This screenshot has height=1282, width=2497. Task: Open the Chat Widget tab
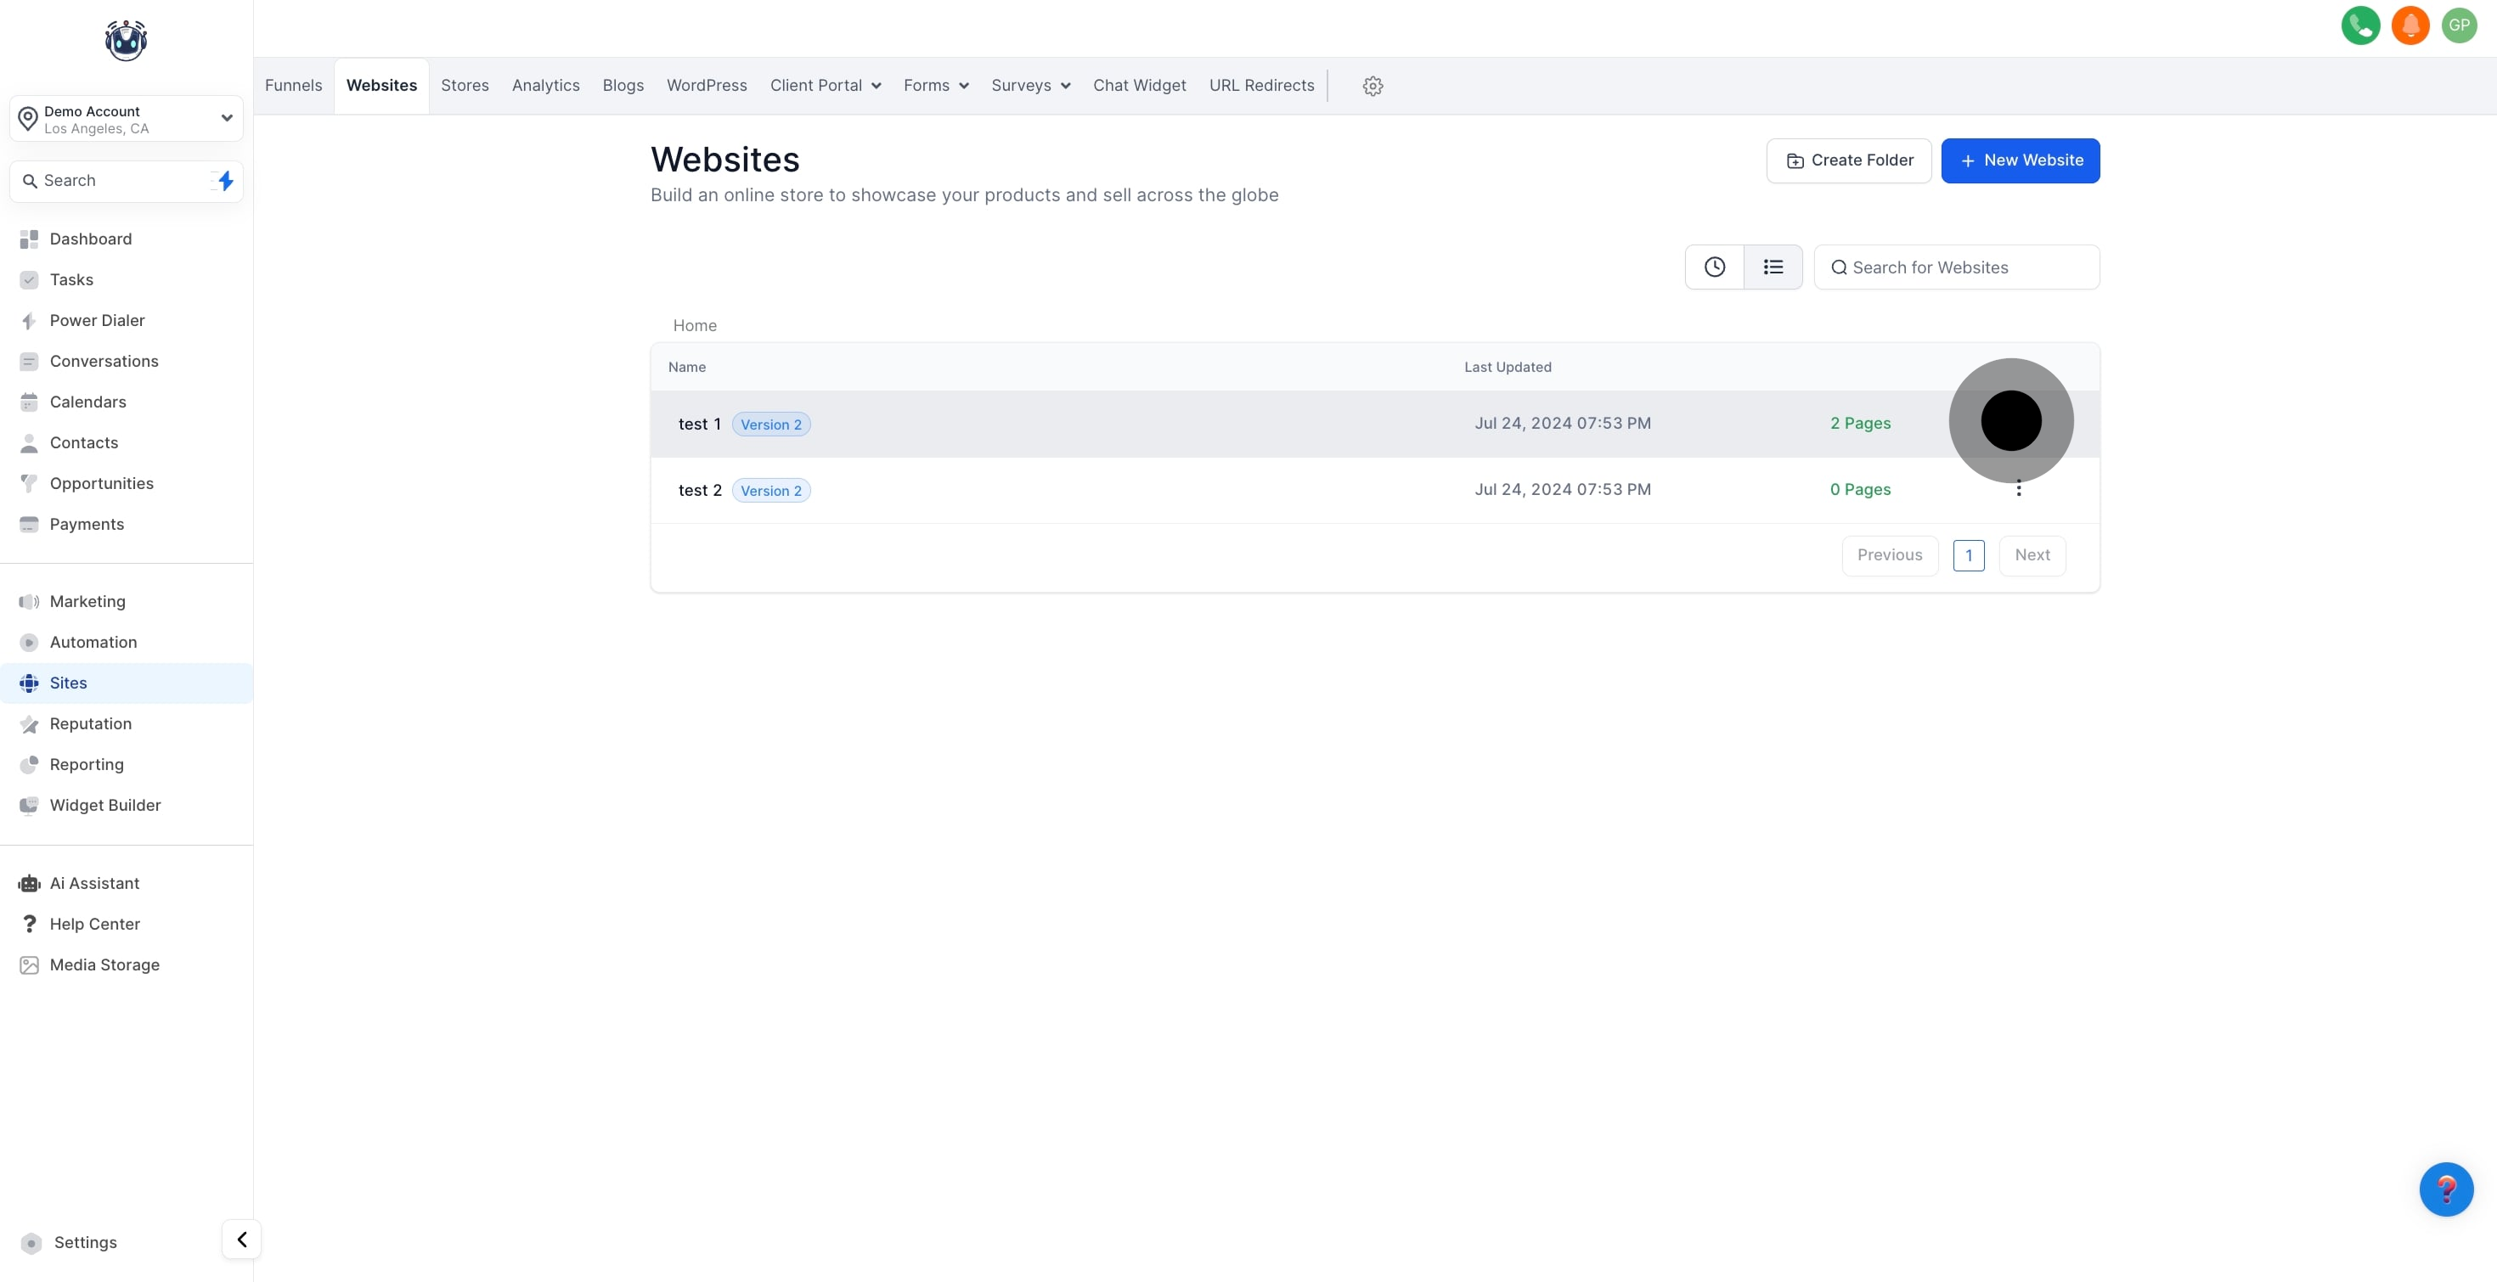[1139, 87]
